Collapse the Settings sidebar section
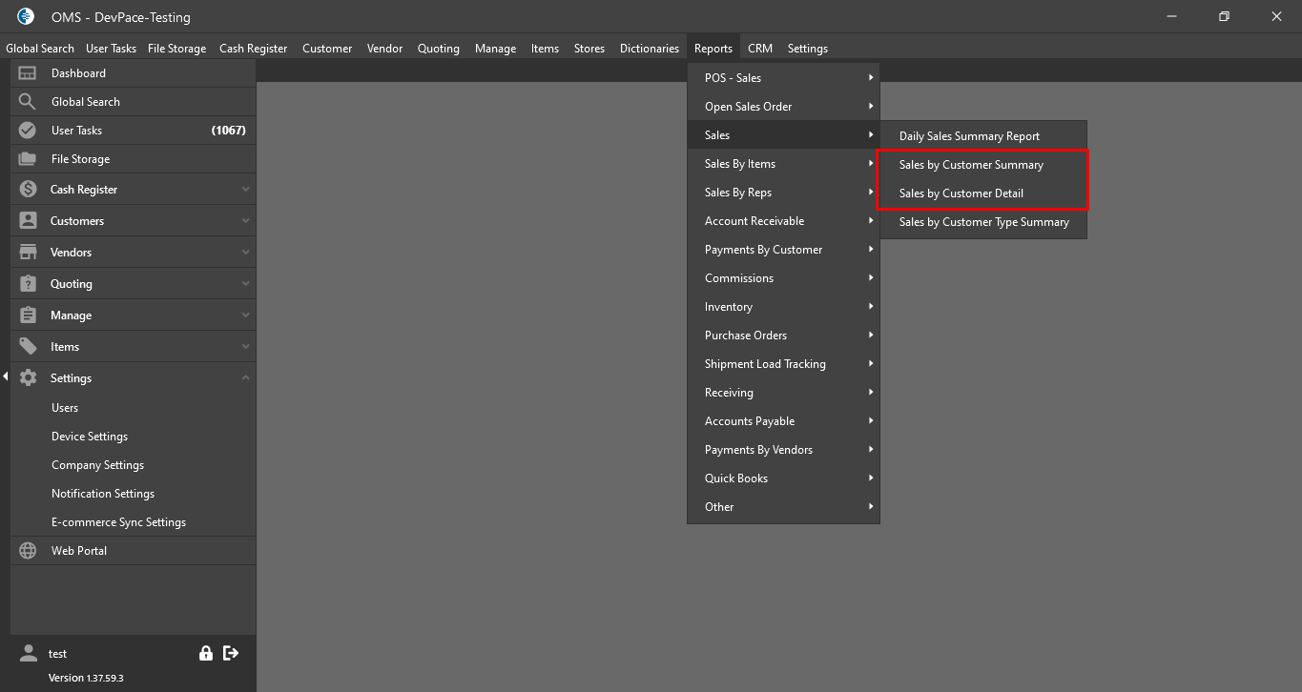1302x692 pixels. pyautogui.click(x=245, y=378)
